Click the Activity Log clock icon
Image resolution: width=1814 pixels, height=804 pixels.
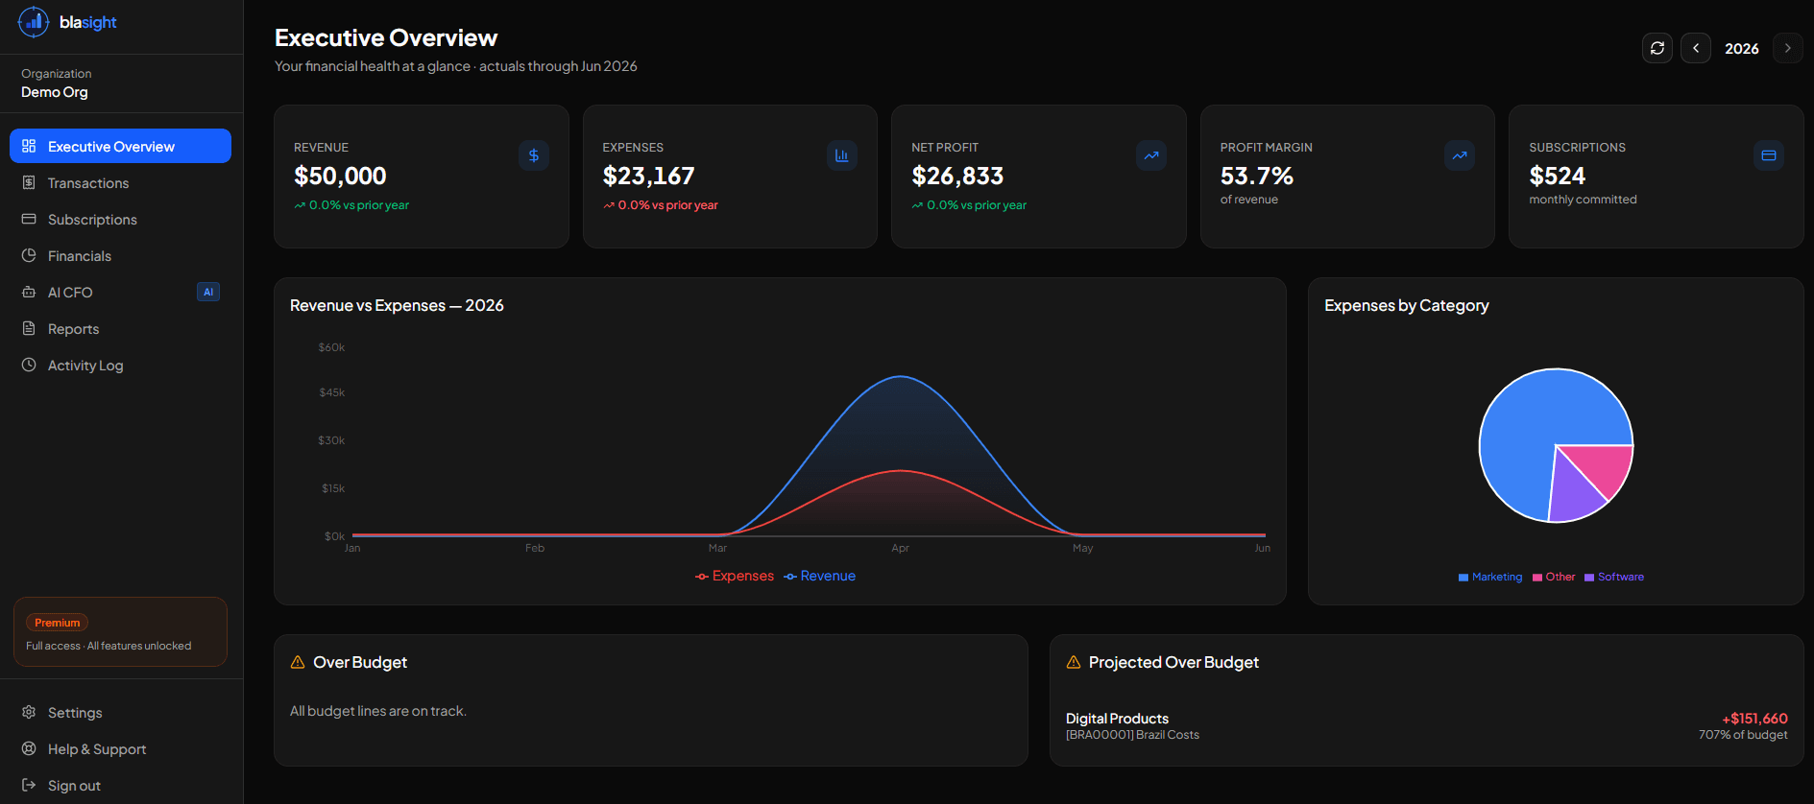click(29, 365)
